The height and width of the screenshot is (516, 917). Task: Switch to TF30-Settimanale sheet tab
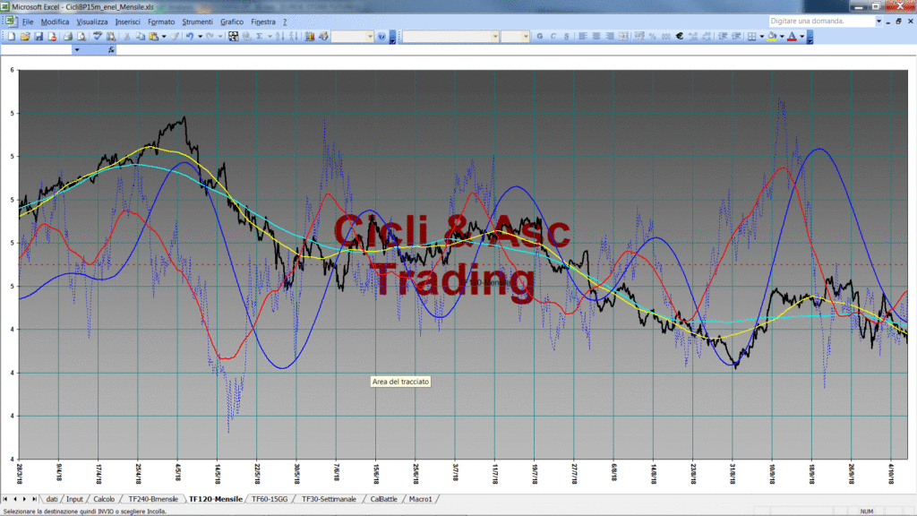(x=329, y=499)
